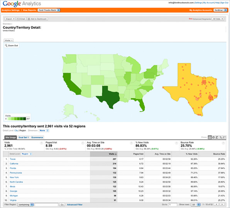Image resolution: width=230 pixels, height=208 pixels.
Task: Open Texas region in the table
Action: pyautogui.click(x=13, y=159)
